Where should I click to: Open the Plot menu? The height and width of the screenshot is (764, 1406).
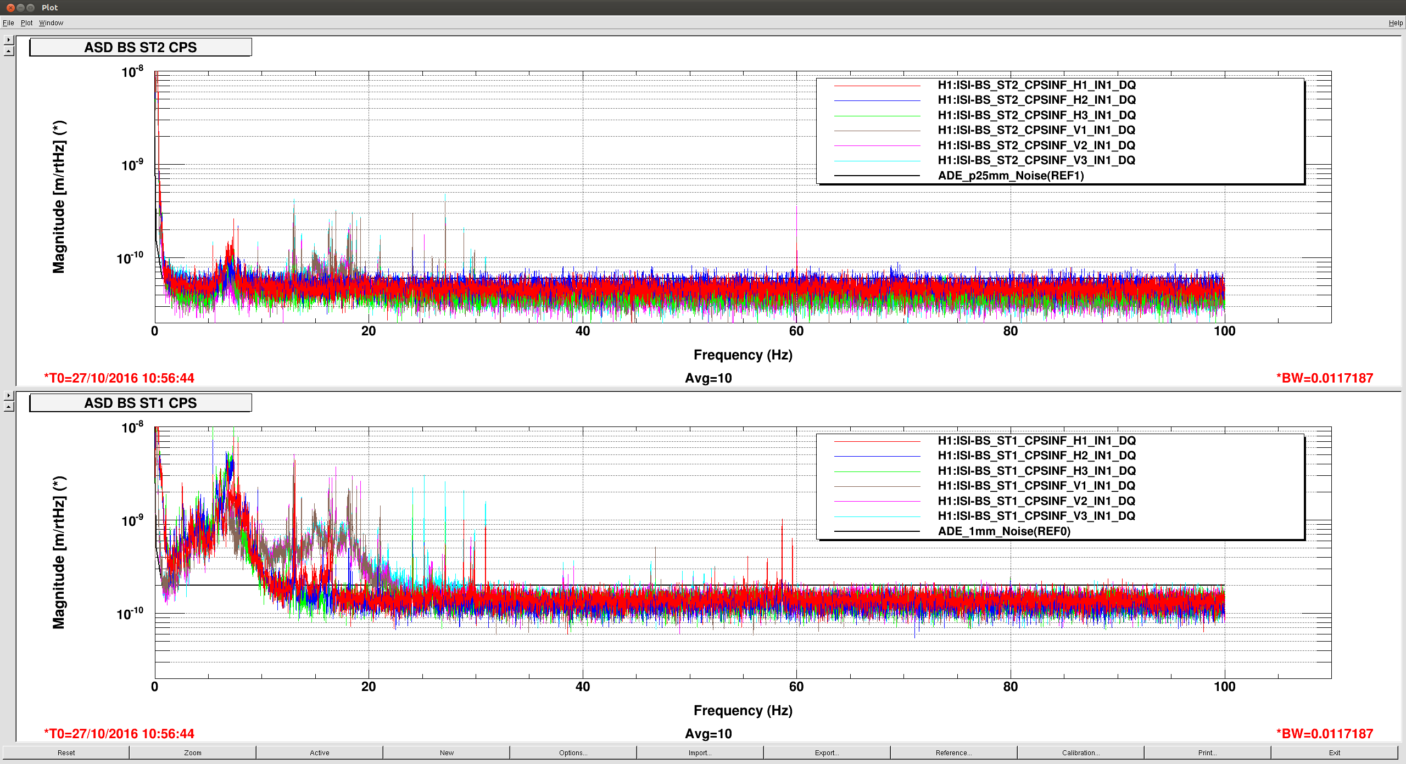[x=27, y=23]
